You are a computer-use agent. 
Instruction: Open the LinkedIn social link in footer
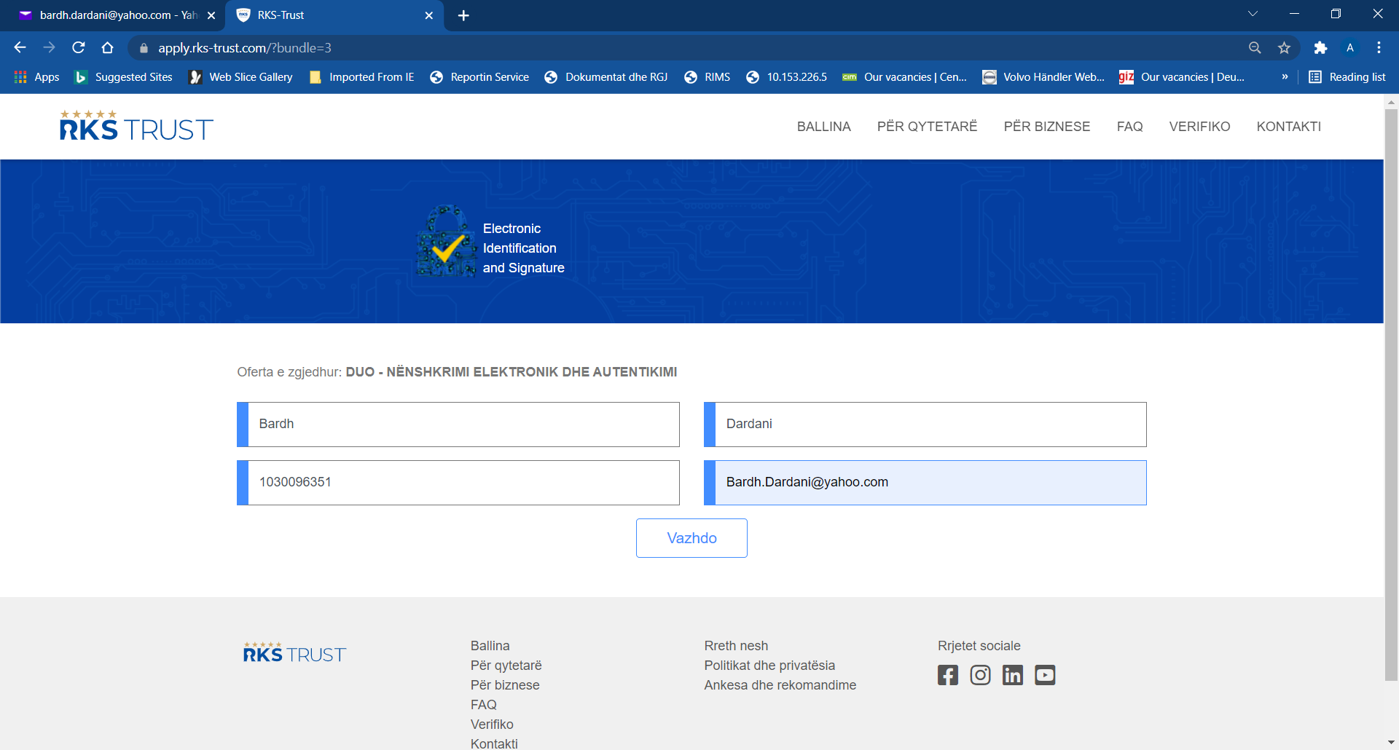(x=1013, y=675)
